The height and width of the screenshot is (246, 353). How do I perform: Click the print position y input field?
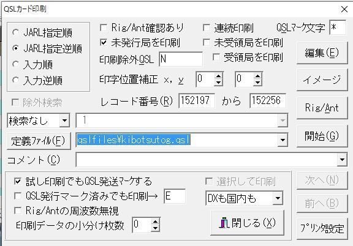pos(245,79)
